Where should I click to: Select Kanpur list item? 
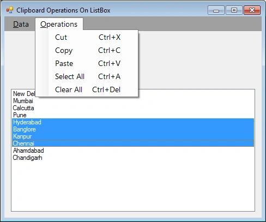(x=133, y=136)
